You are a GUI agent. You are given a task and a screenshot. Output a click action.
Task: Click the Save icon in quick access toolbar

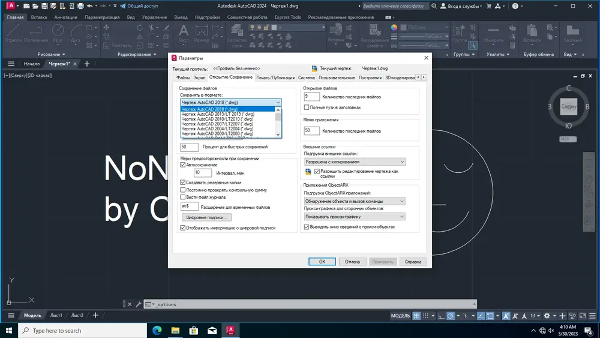point(44,6)
